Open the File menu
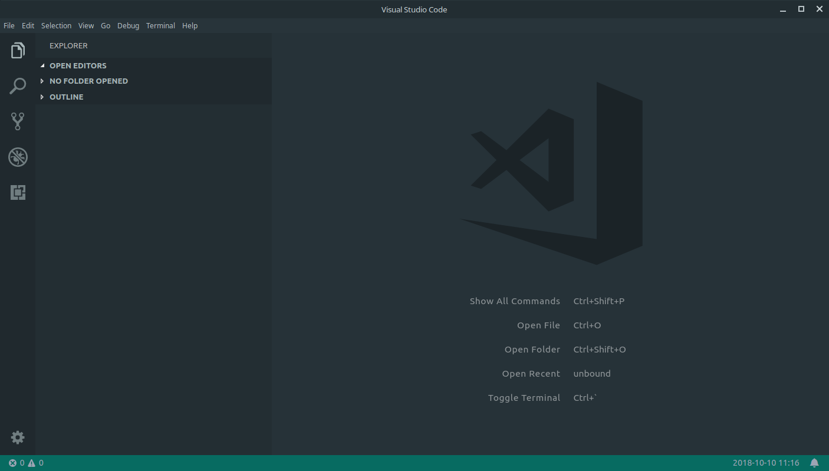The height and width of the screenshot is (471, 829). (x=9, y=26)
